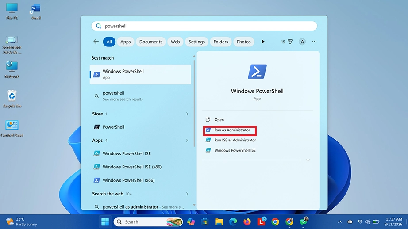Switch to the Apps filter tab
Screen dimensions: 408x229
pos(125,42)
